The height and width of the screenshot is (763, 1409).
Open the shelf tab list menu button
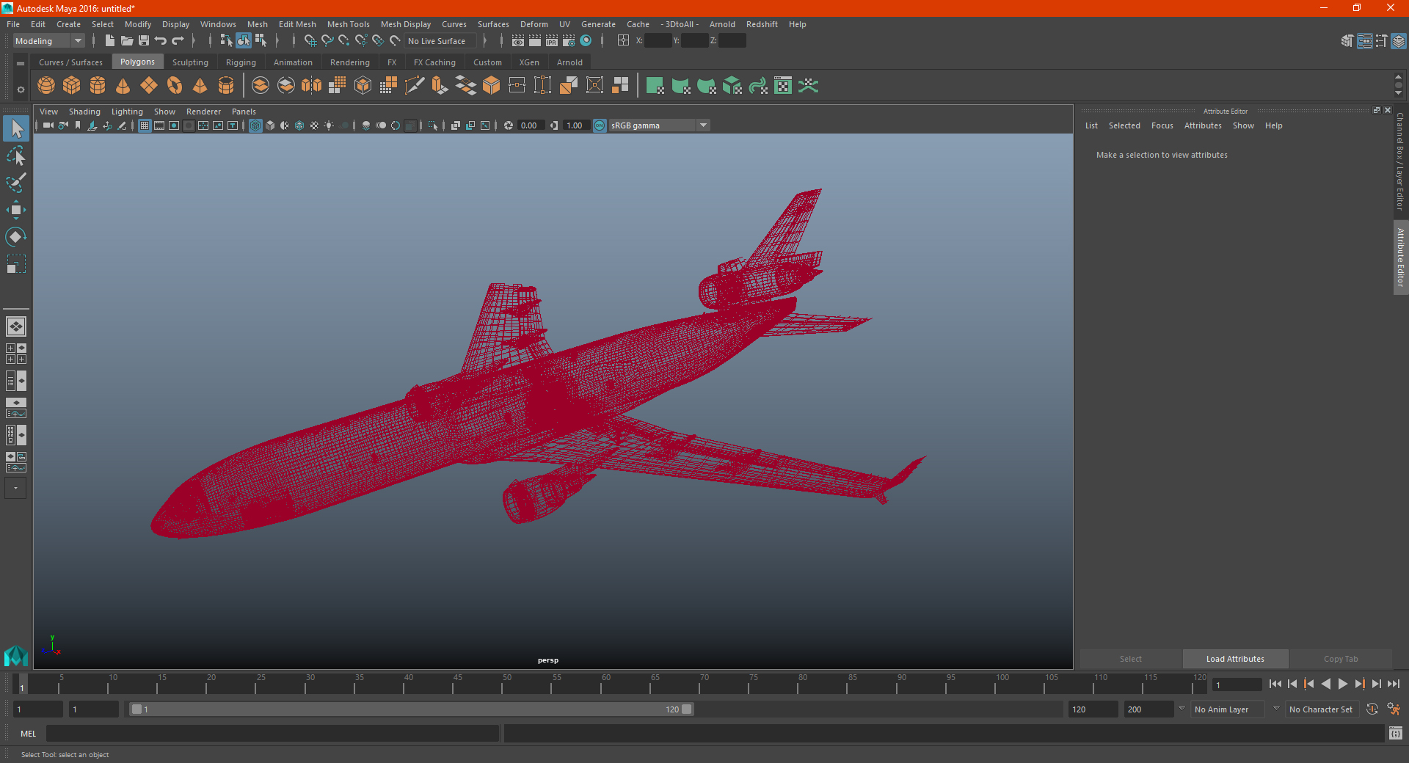(21, 64)
